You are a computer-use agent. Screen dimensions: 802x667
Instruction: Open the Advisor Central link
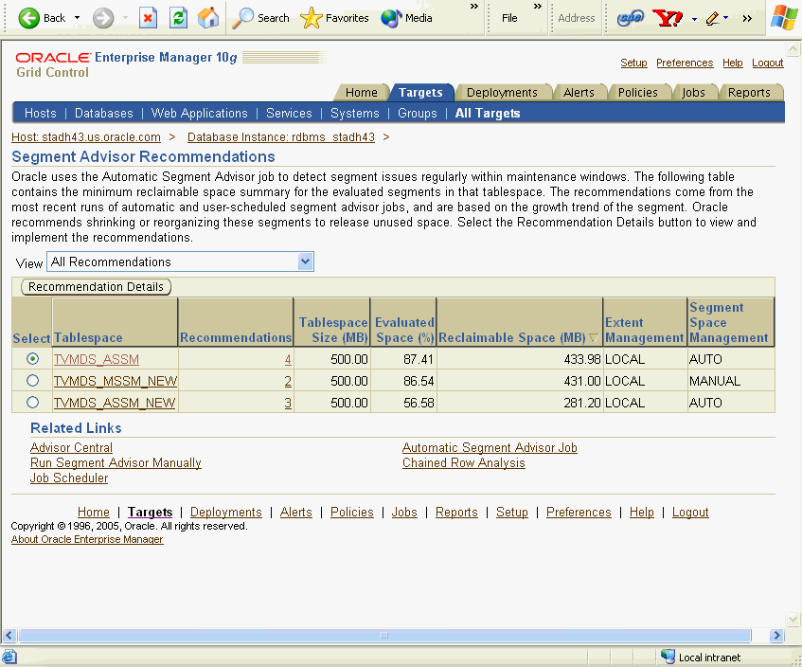click(70, 447)
